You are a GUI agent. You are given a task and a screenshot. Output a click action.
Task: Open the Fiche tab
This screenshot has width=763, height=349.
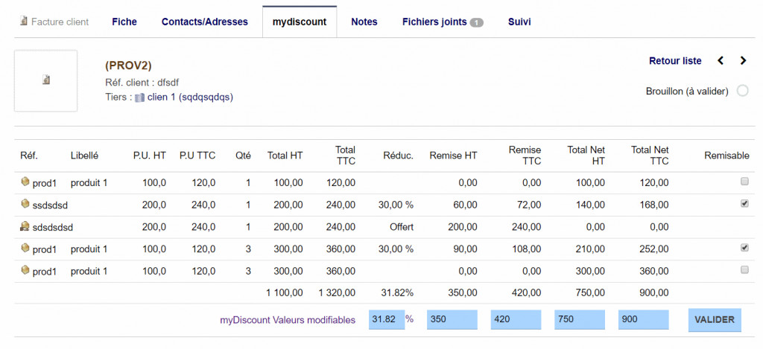124,22
